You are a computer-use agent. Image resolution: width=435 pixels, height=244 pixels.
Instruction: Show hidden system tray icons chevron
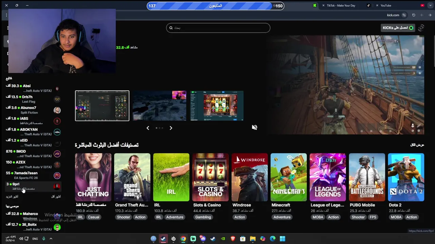(51, 239)
